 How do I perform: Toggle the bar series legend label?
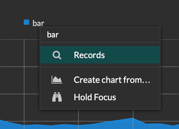click(38, 23)
